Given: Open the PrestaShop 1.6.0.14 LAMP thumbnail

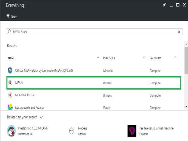Looking at the screenshot, I should (11, 131).
